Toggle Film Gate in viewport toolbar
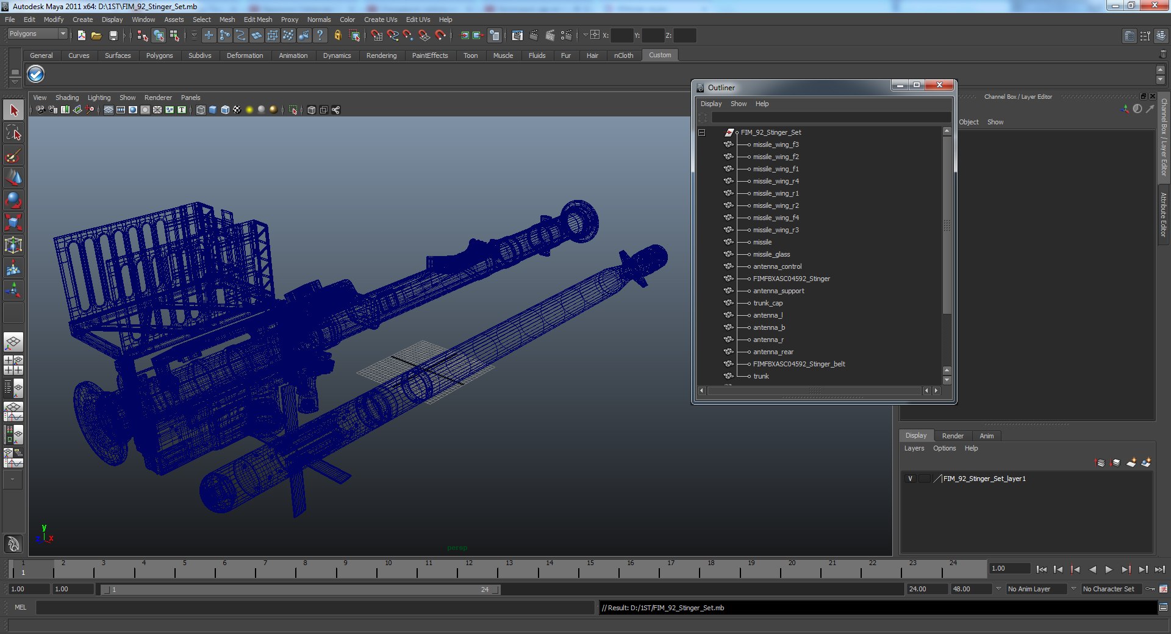The image size is (1171, 634). pyautogui.click(x=121, y=110)
